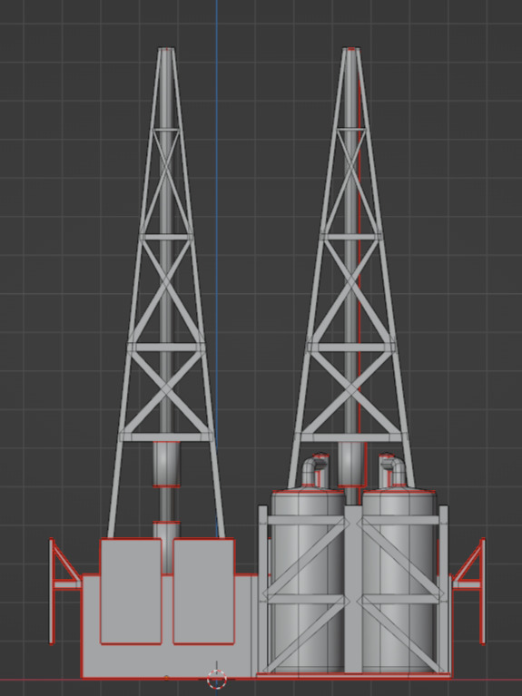Click the curved pipe atop the left tank
The image size is (522, 696).
coord(315,471)
